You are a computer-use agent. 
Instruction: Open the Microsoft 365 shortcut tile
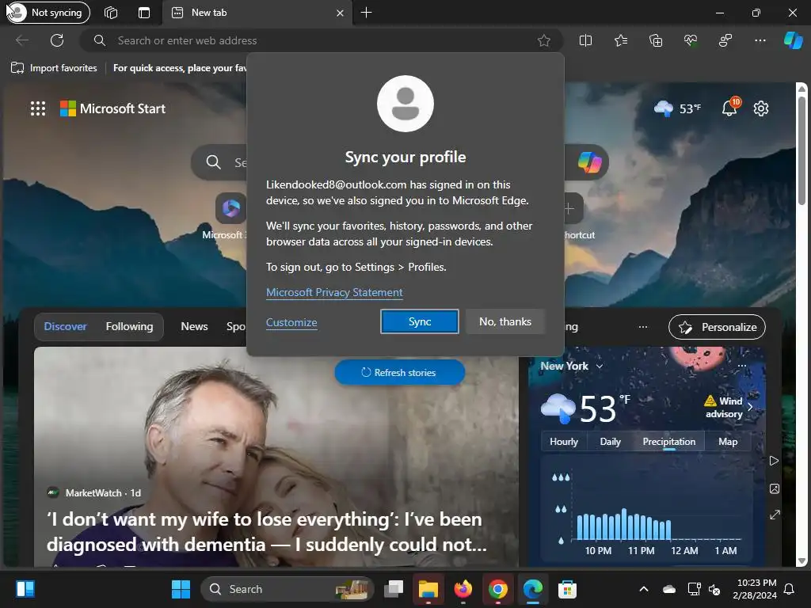230,208
